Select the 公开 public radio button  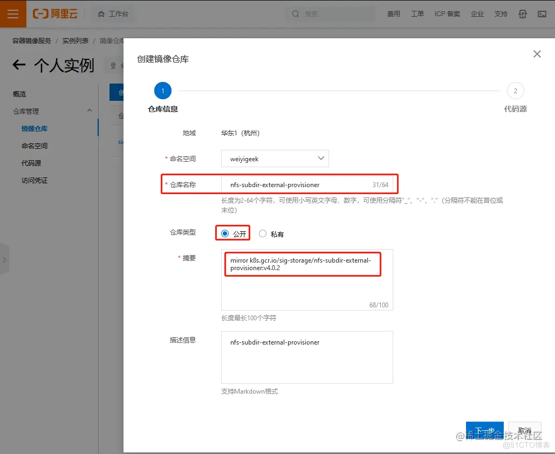(x=225, y=233)
